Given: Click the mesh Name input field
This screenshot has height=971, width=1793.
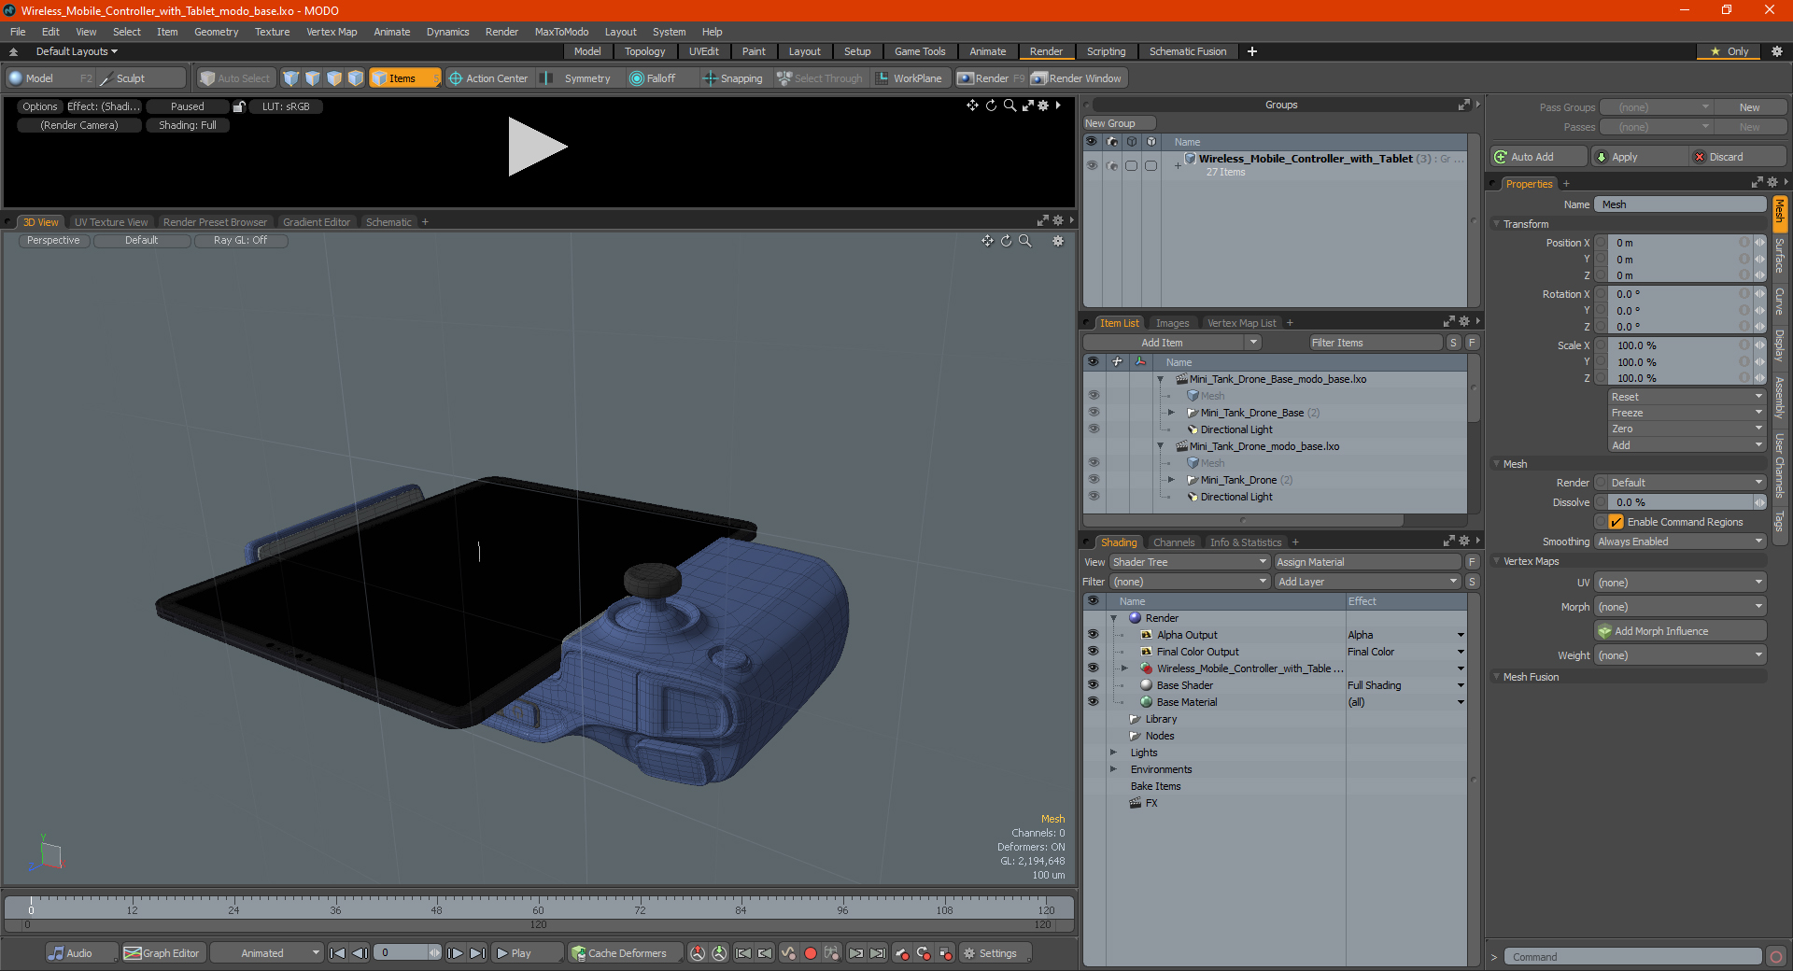Looking at the screenshot, I should [x=1680, y=204].
